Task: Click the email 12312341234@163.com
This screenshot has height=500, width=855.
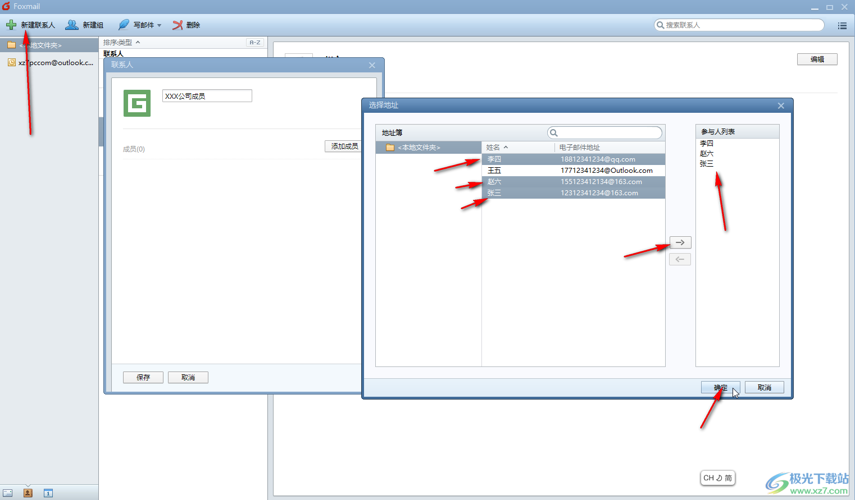Action: click(x=599, y=193)
